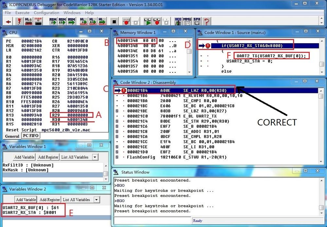
Task: Click the black square stop icon
Action: click(114, 22)
